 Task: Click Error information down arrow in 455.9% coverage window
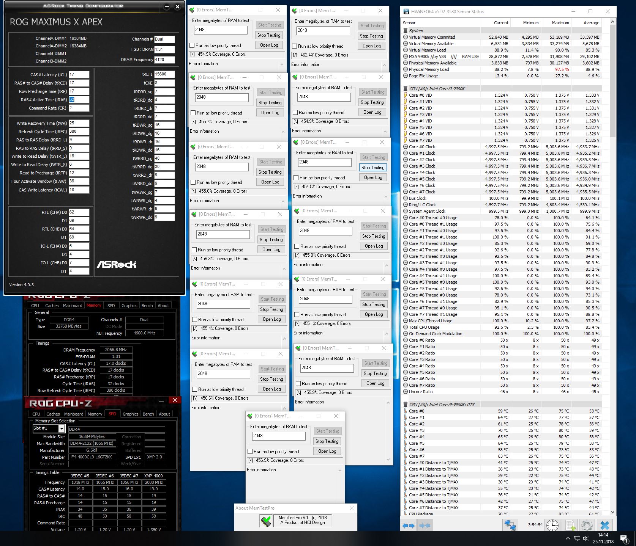388,460
